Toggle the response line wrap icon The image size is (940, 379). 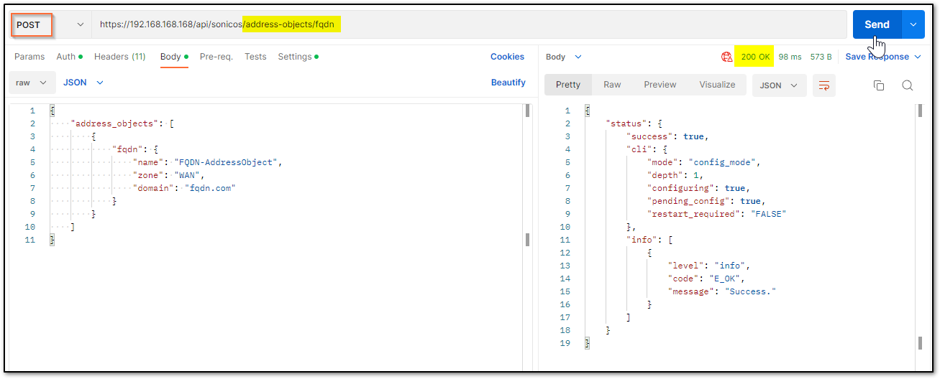pyautogui.click(x=824, y=85)
